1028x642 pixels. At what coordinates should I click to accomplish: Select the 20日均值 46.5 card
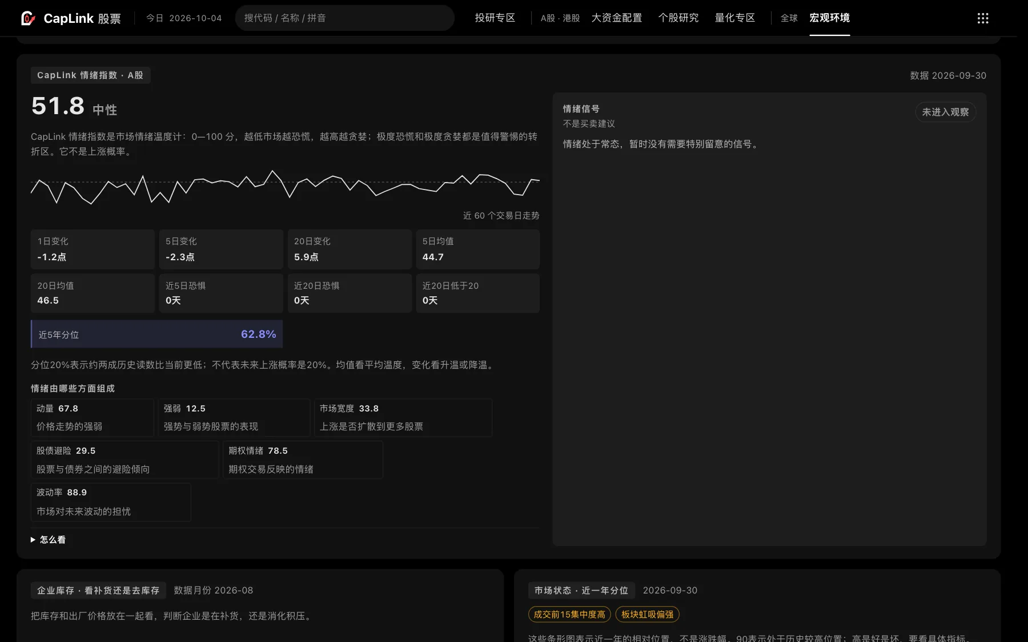point(93,293)
